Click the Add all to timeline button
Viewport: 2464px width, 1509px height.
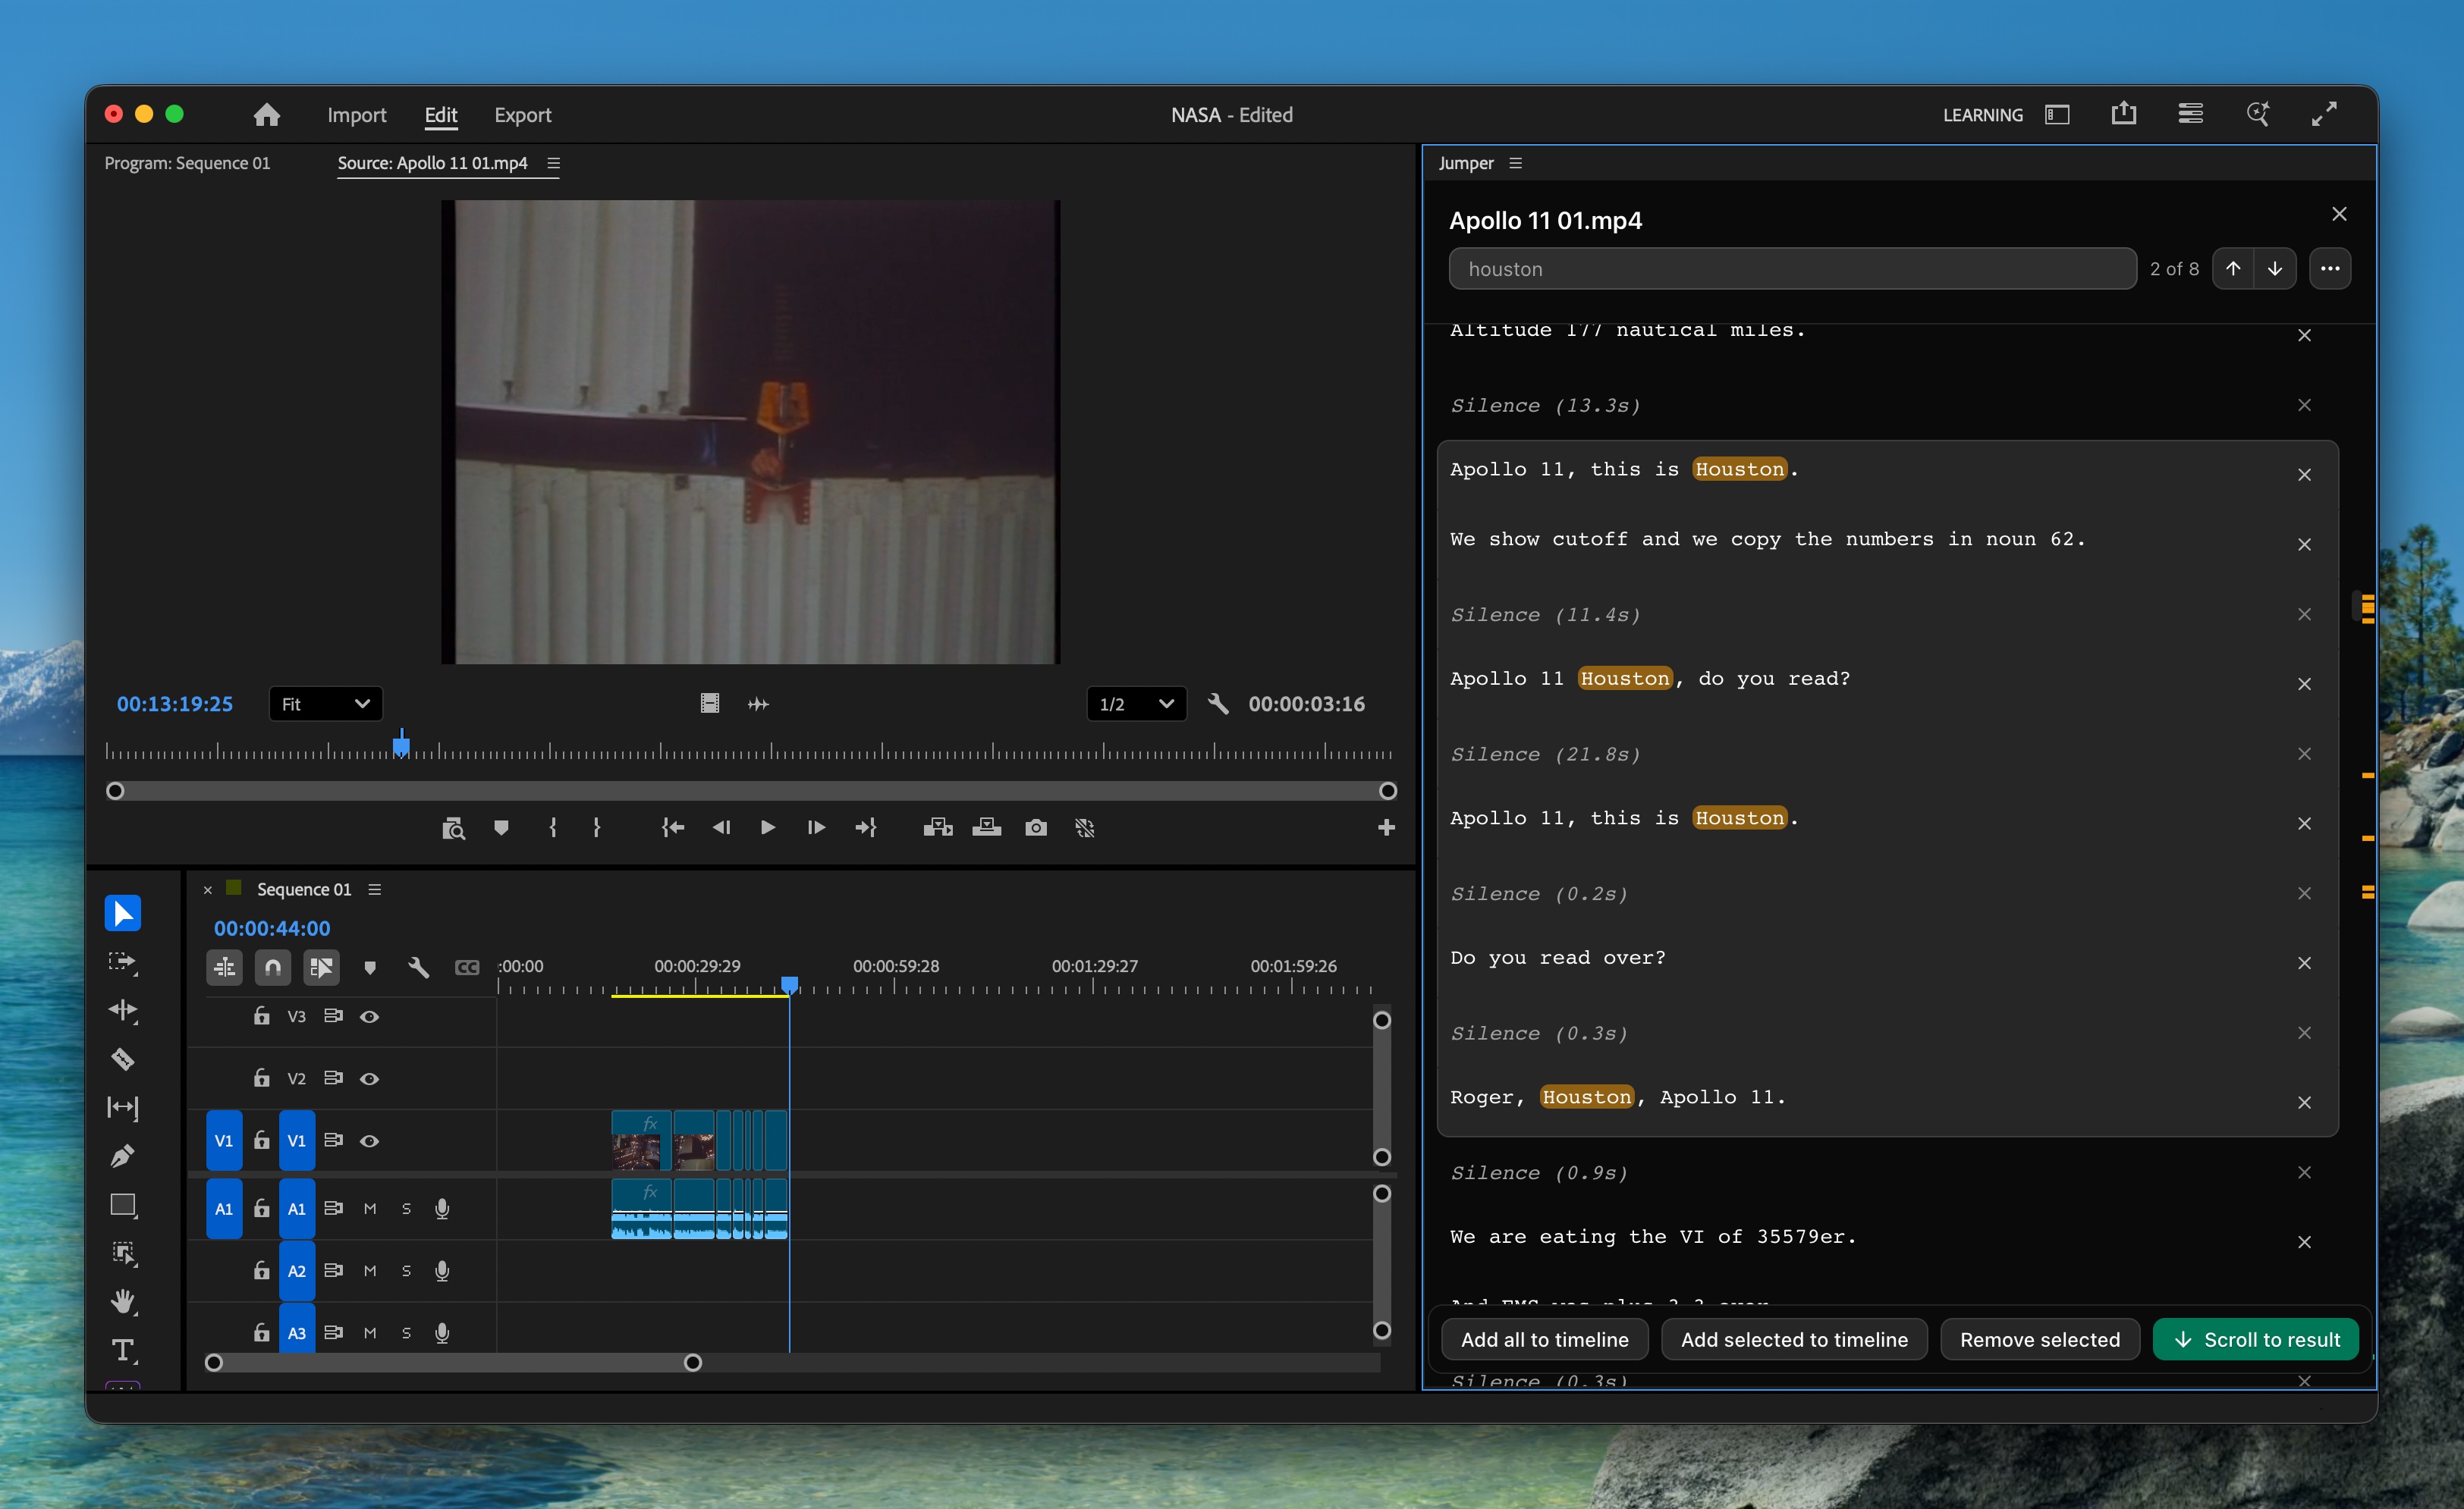[1545, 1339]
